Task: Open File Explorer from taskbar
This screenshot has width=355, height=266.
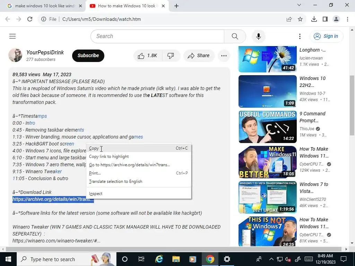Action: (176, 259)
